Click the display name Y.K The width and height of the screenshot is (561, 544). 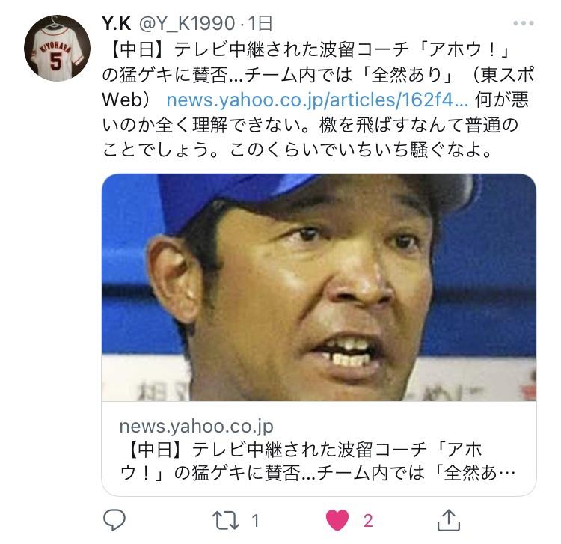(116, 24)
